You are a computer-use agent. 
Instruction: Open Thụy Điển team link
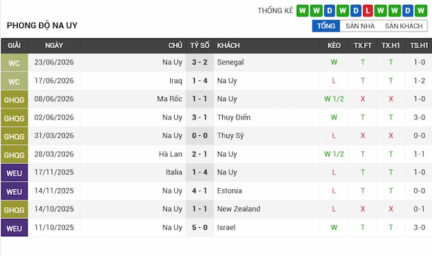234,117
